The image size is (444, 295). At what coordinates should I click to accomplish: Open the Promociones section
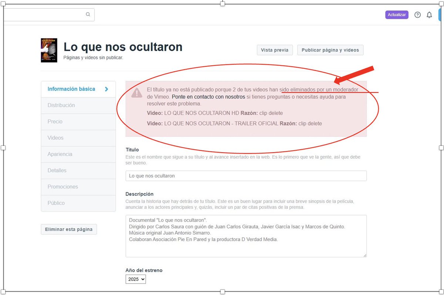[x=78, y=187]
